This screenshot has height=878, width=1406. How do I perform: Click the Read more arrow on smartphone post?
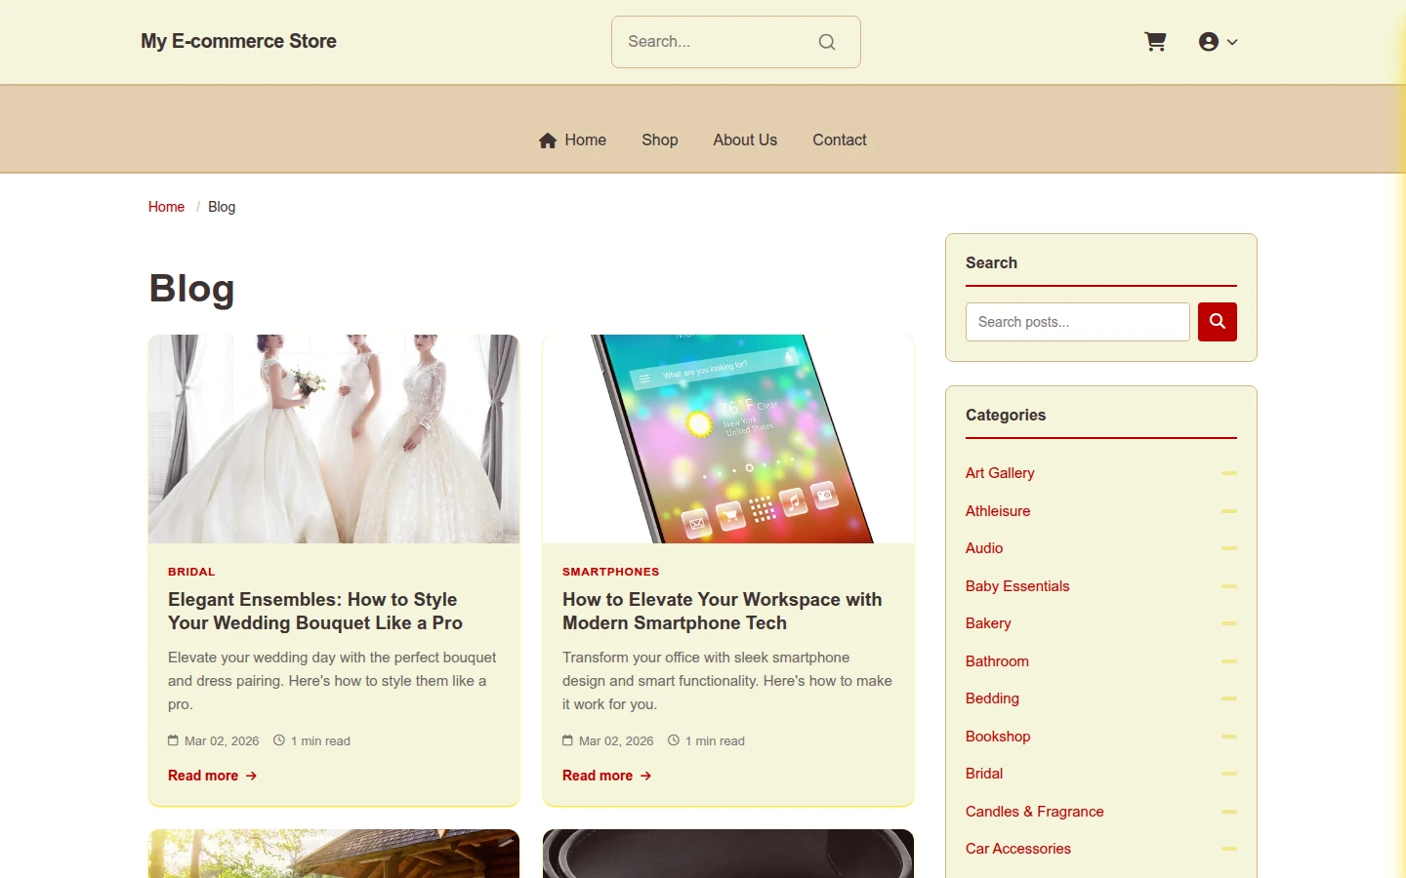[645, 776]
